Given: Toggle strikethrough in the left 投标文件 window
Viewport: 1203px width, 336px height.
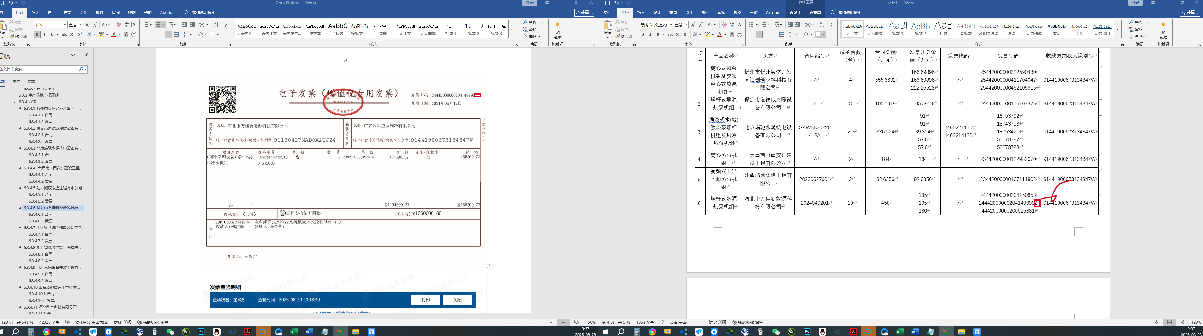Looking at the screenshot, I should [64, 35].
